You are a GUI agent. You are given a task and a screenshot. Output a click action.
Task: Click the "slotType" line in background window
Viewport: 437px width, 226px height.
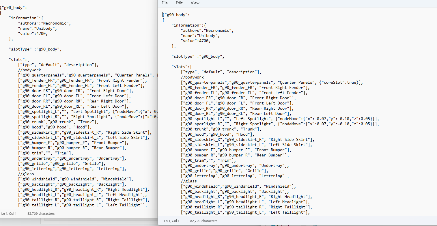35,49
